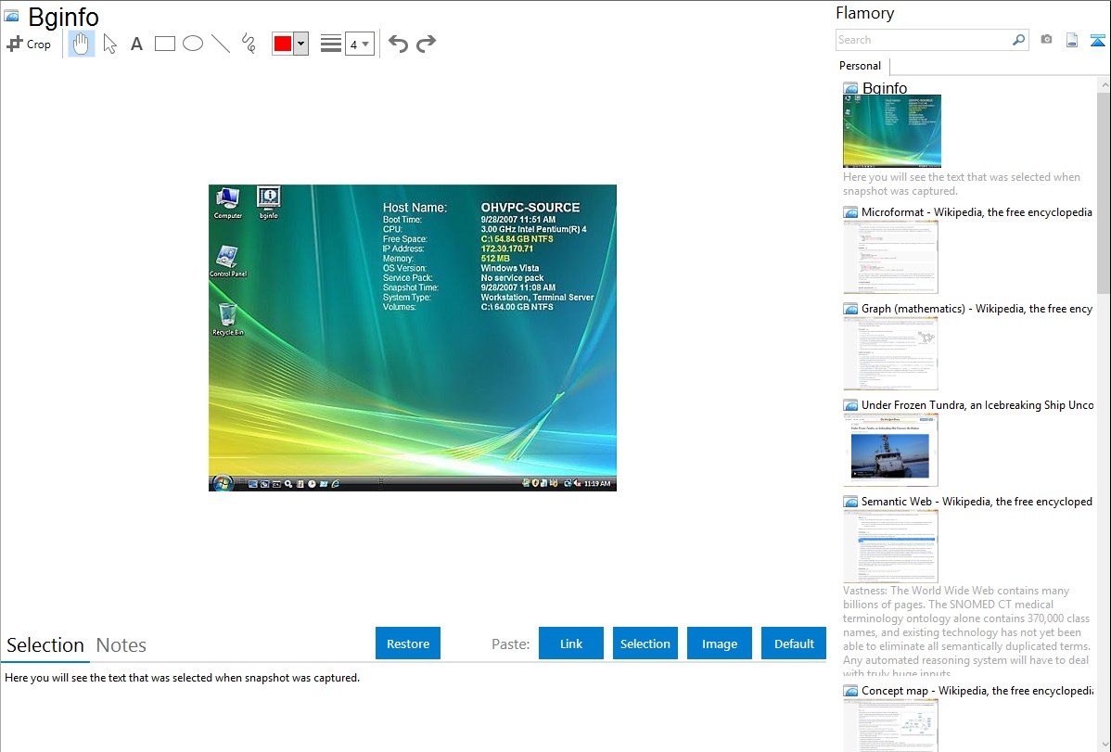
Task: Pick the rectangle shape tool
Action: tap(165, 44)
